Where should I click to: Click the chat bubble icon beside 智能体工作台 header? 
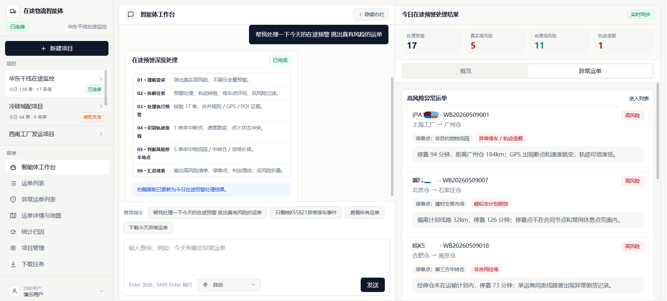131,14
